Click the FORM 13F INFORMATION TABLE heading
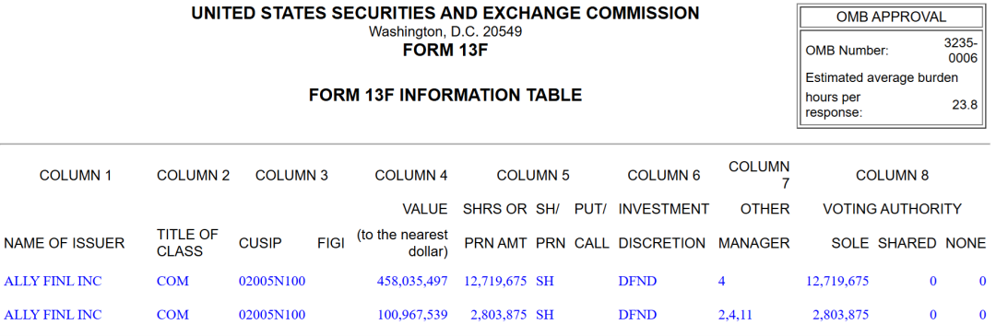Image resolution: width=996 pixels, height=336 pixels. 445,95
